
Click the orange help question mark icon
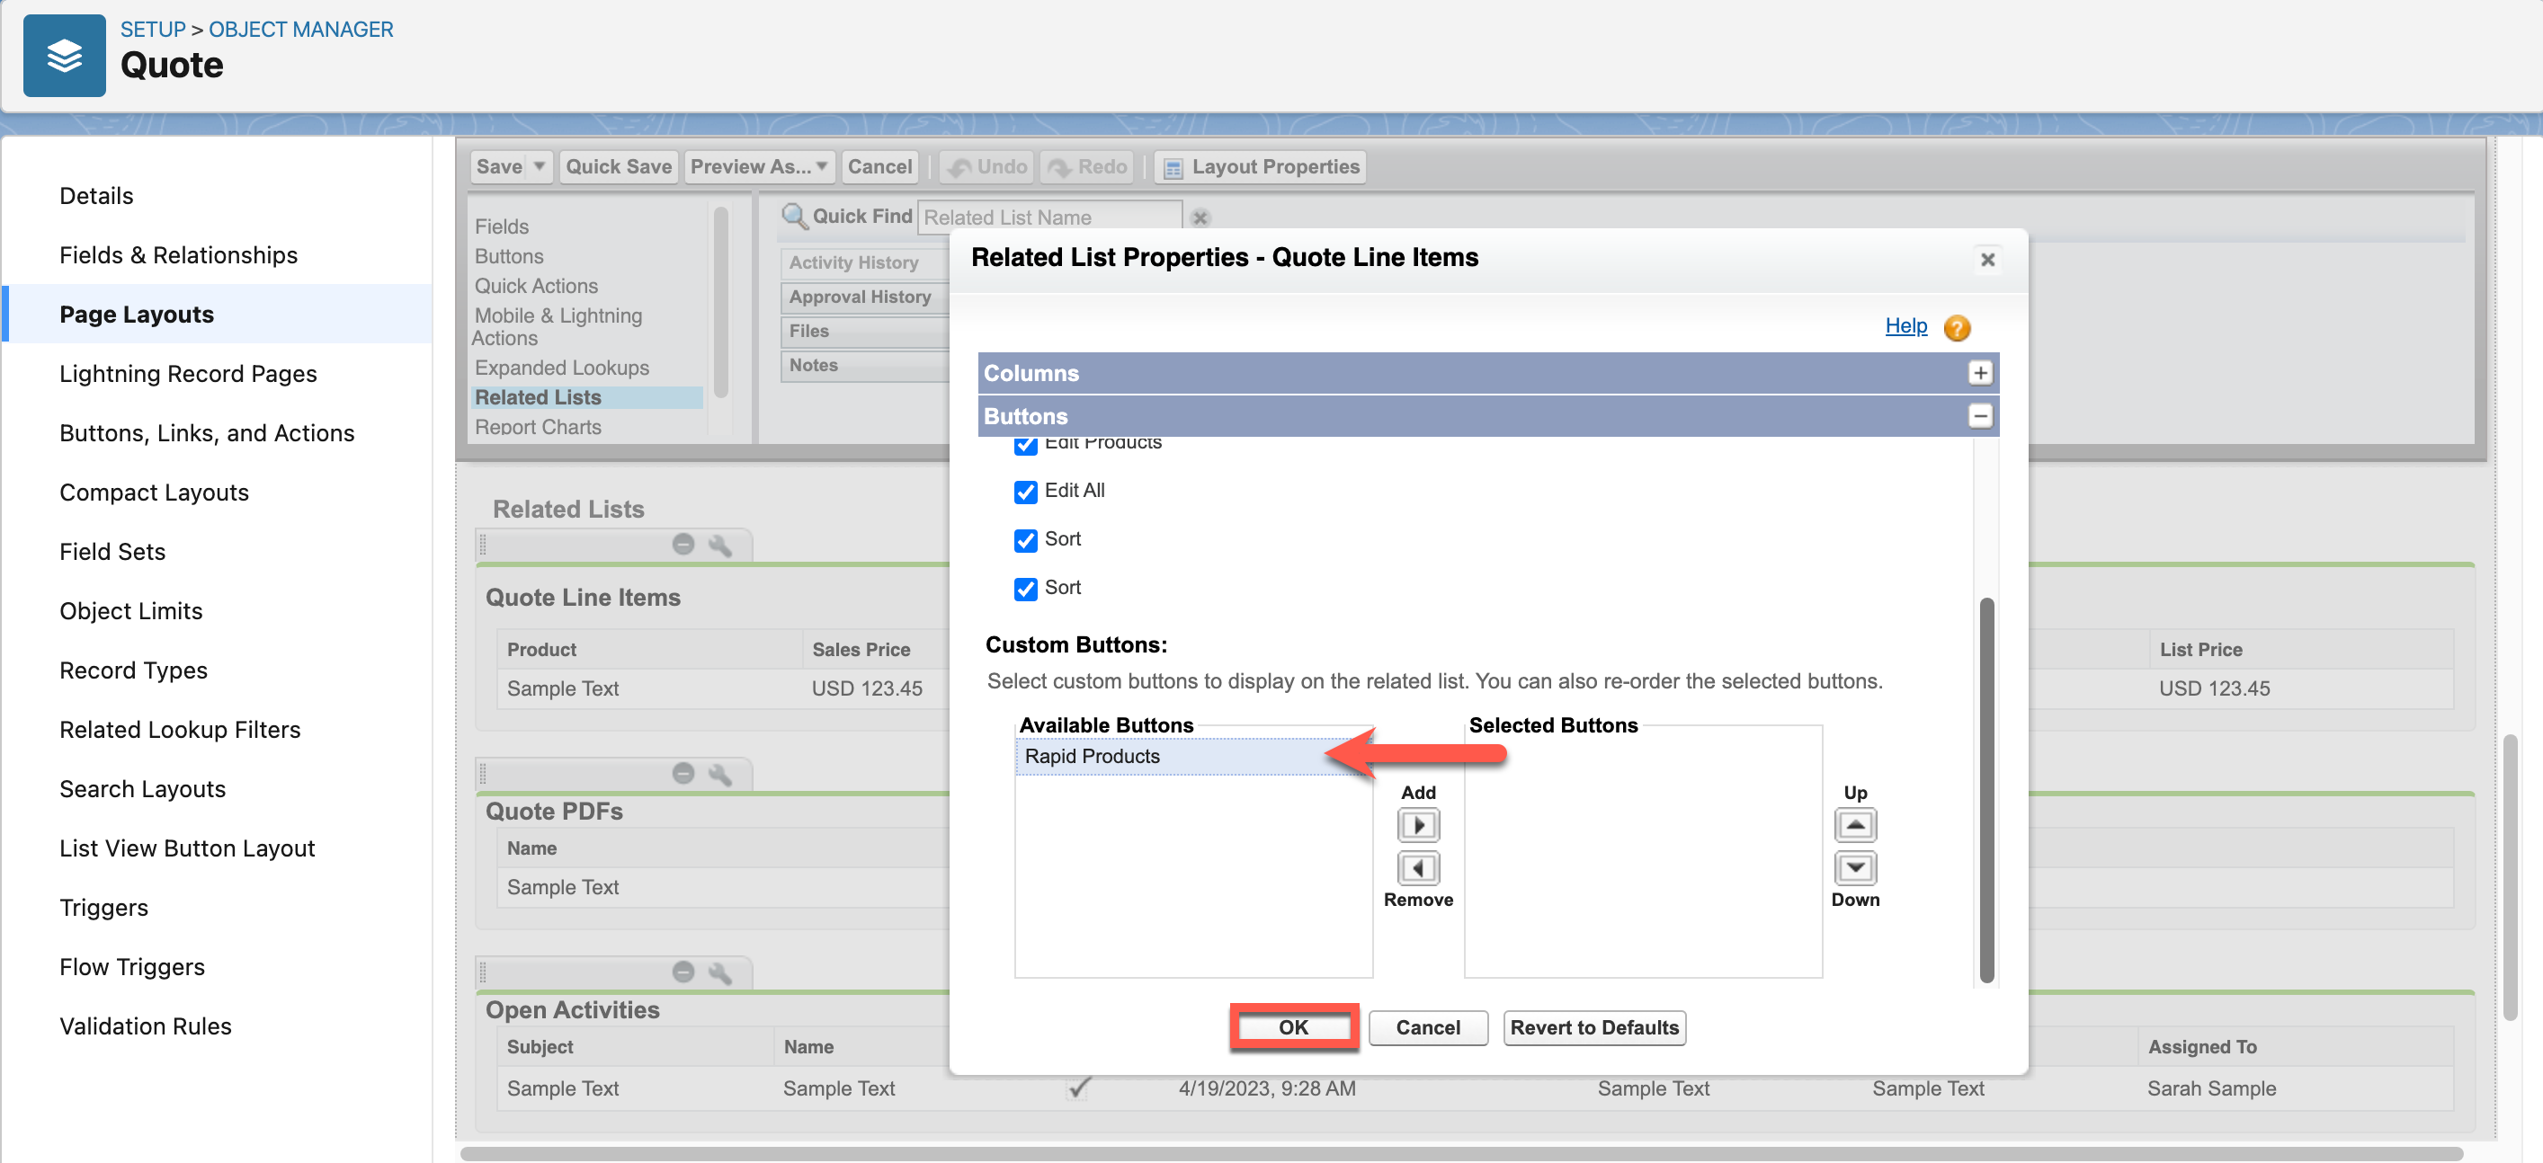point(1957,327)
